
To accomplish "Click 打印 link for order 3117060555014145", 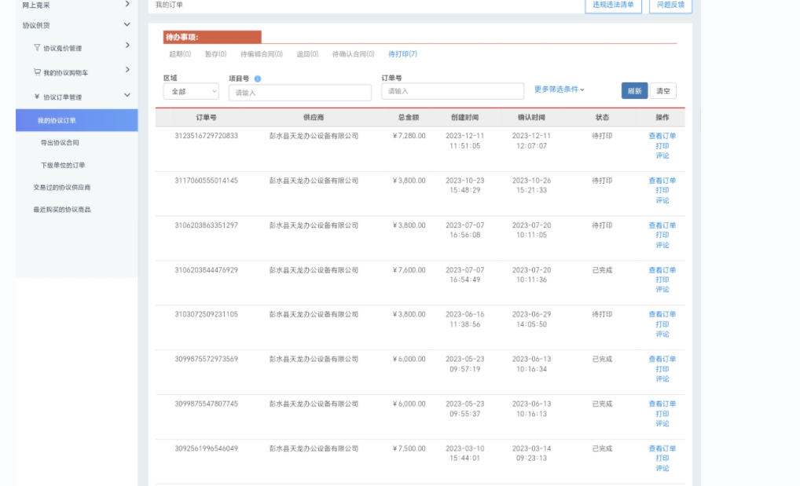I will (x=662, y=190).
